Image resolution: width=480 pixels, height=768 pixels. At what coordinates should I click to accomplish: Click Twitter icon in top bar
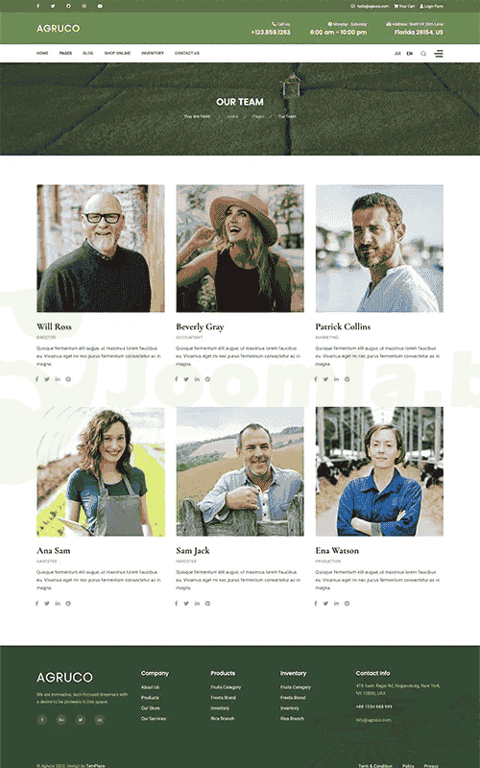click(x=53, y=6)
